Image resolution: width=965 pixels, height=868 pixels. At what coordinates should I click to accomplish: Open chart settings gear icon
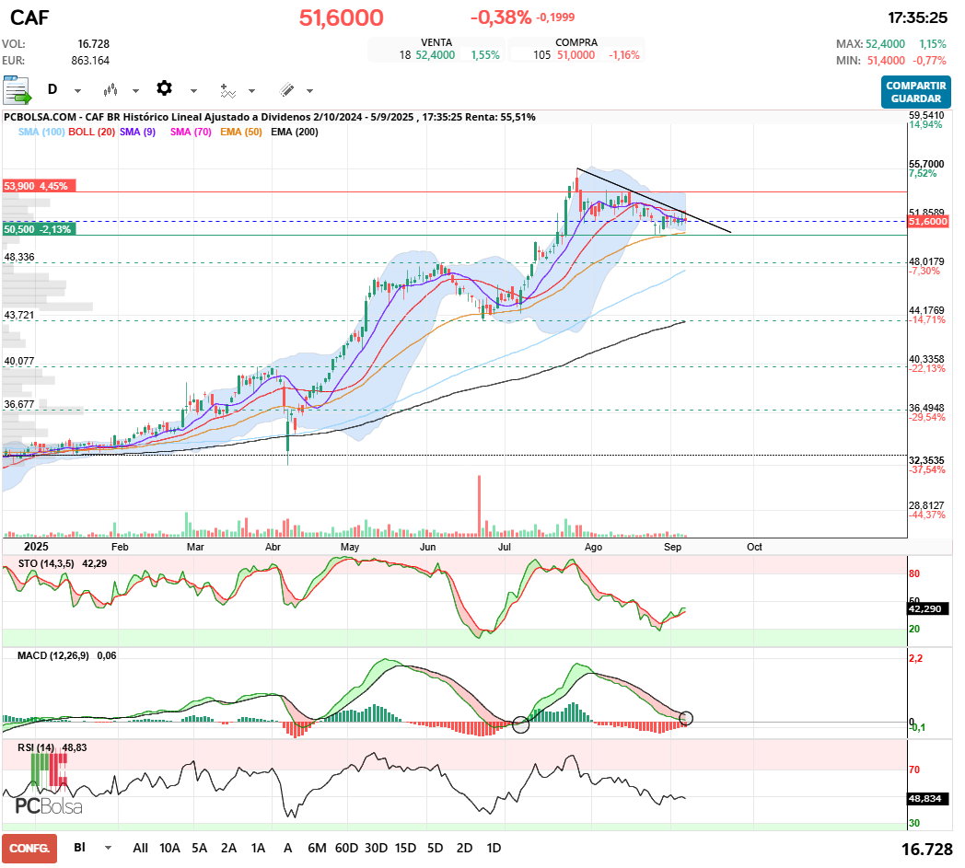(x=164, y=88)
